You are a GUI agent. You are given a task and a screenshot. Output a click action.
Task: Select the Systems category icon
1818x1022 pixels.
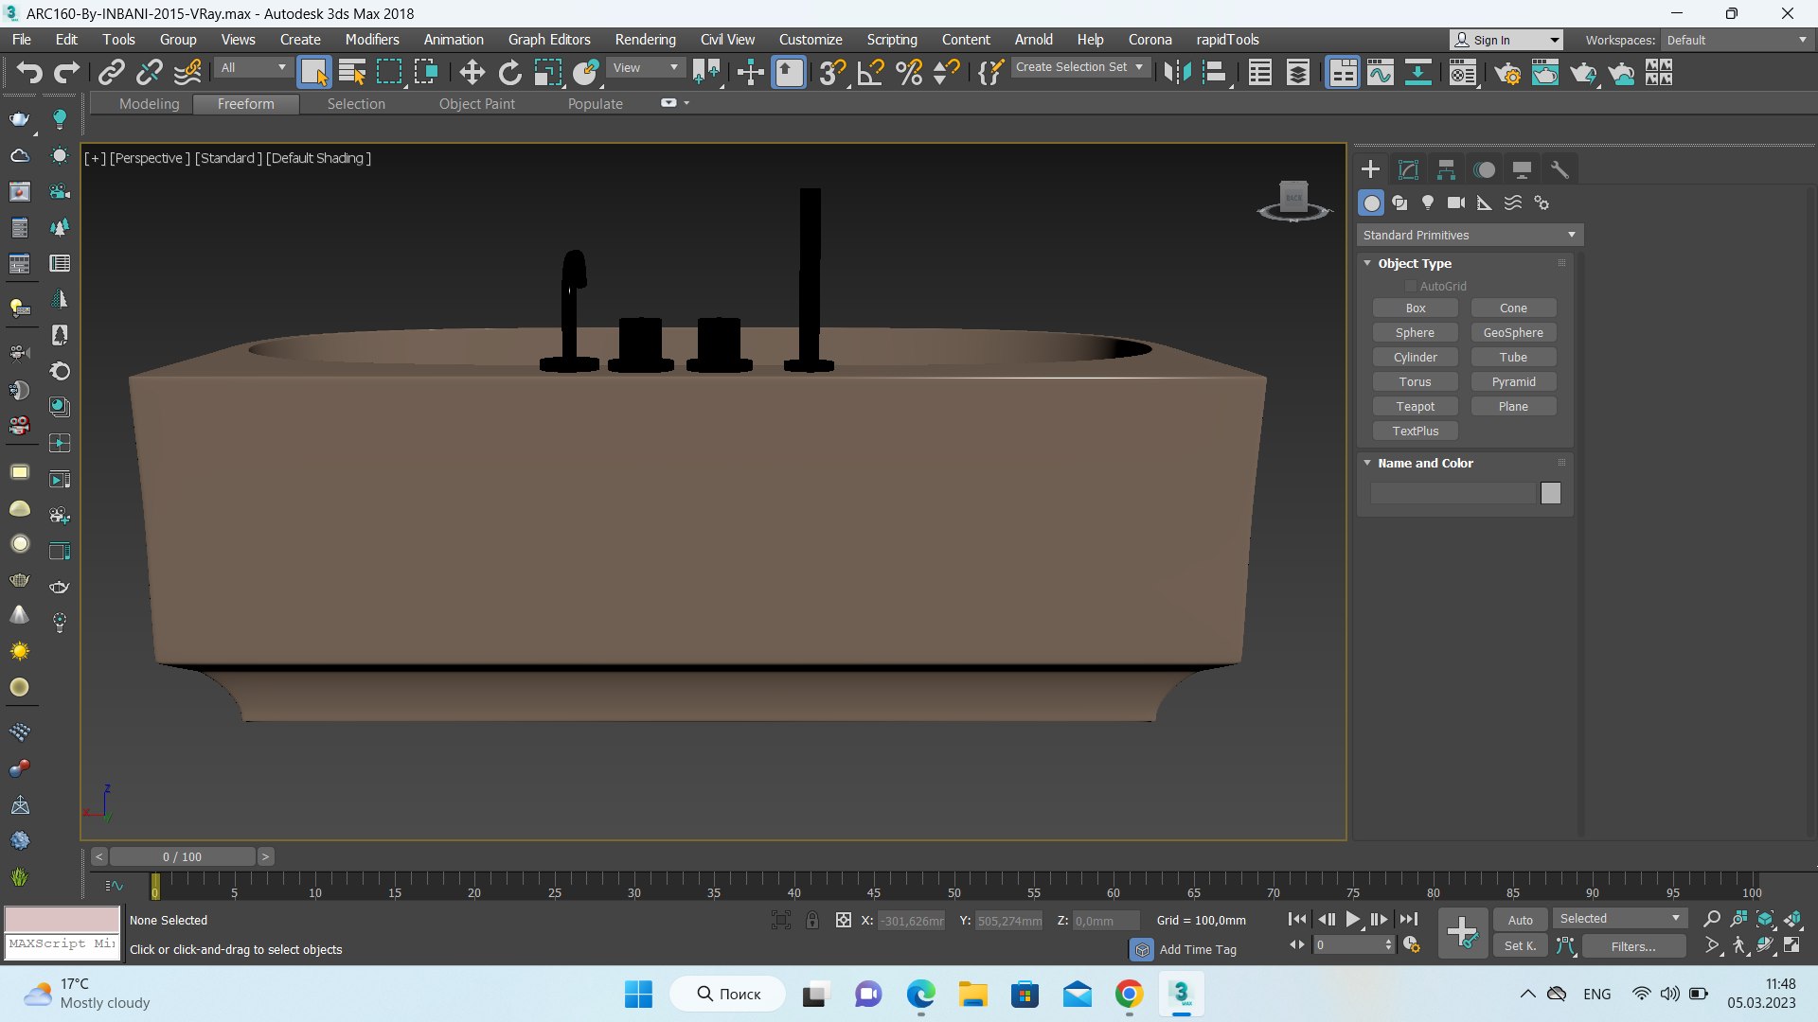point(1542,203)
